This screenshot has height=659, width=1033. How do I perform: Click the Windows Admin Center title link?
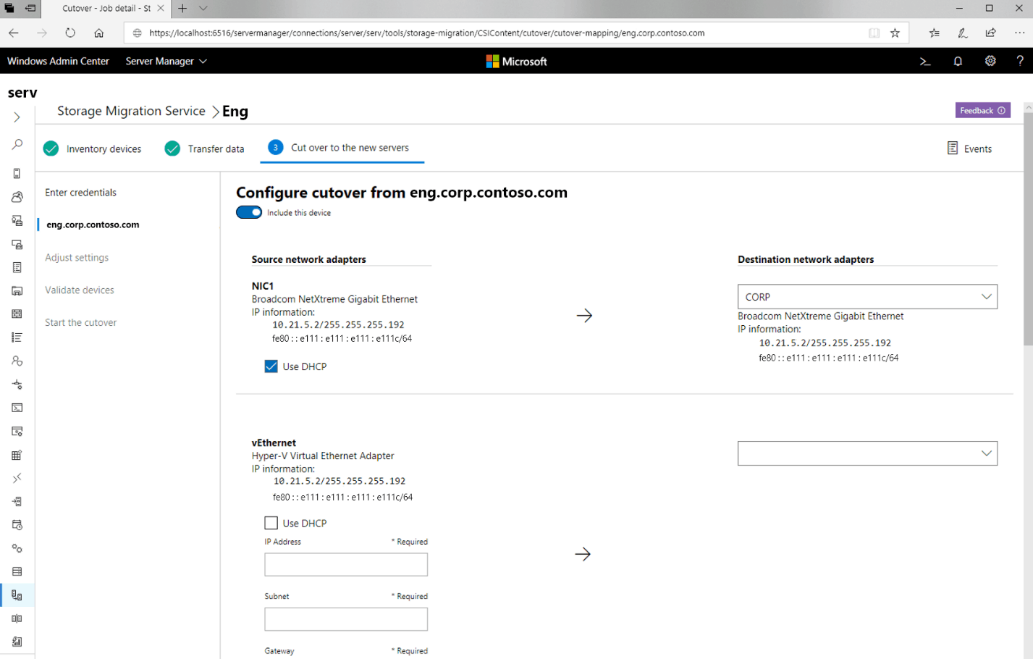58,62
